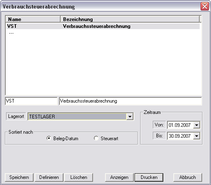The width and height of the screenshot is (211, 185).
Task: Focus the Verbrauchssteuerabrechnung description field
Action: 130,101
